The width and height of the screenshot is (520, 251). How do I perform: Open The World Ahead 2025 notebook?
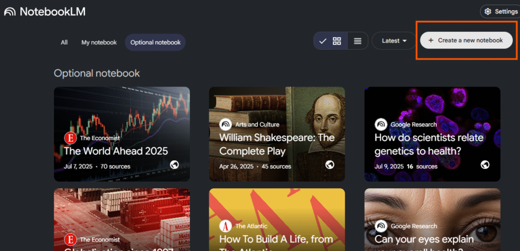pos(116,151)
